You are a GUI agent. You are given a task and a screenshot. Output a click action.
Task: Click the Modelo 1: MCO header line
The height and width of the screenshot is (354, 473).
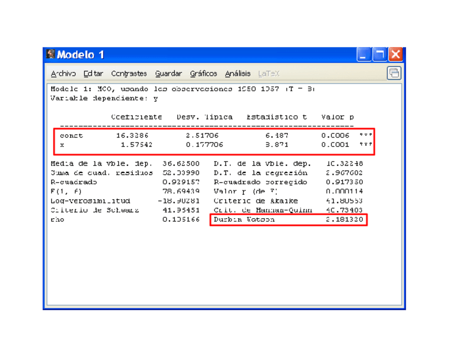point(183,89)
